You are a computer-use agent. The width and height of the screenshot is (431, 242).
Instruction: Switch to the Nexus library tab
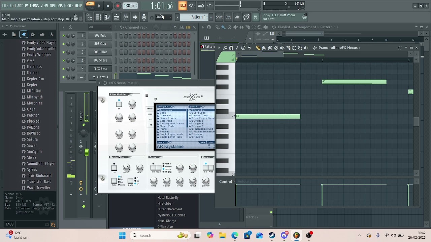150,109
